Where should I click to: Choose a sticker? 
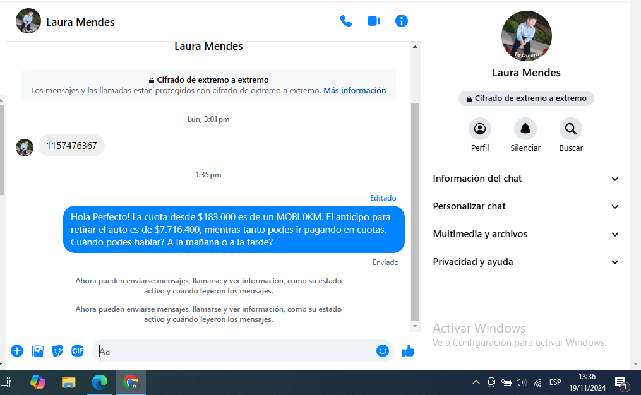click(57, 351)
